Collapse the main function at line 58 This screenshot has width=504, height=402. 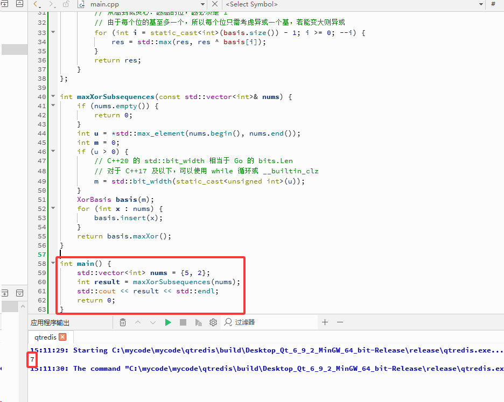pyautogui.click(x=53, y=263)
